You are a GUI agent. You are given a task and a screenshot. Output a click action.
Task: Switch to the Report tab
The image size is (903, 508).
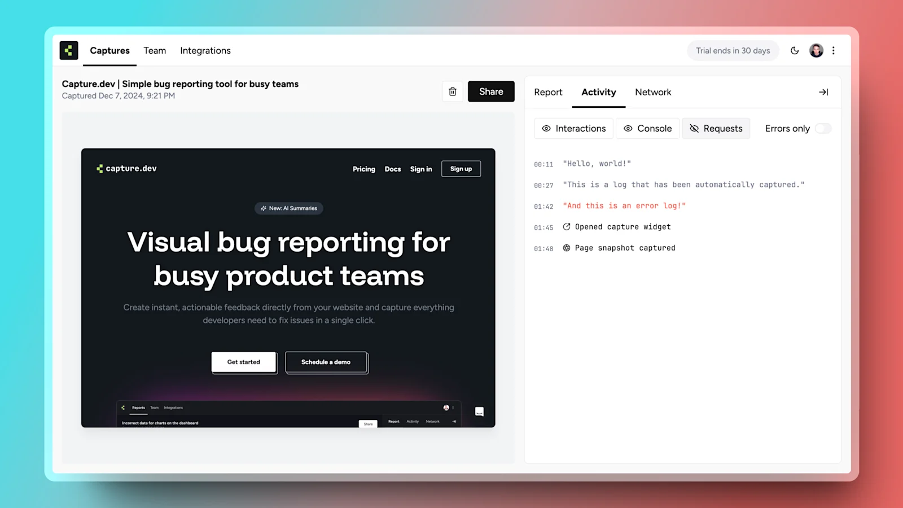(548, 92)
